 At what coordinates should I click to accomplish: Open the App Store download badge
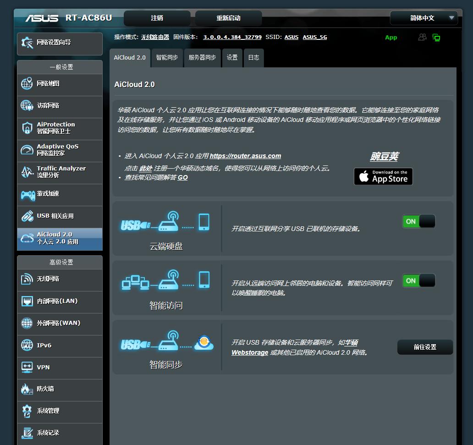(383, 176)
